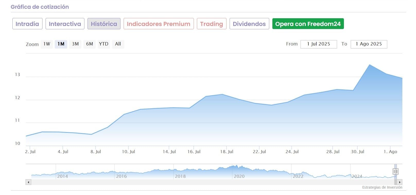Click the navigator range handle grip
Viewport: 416px width, 195px height.
(x=395, y=171)
